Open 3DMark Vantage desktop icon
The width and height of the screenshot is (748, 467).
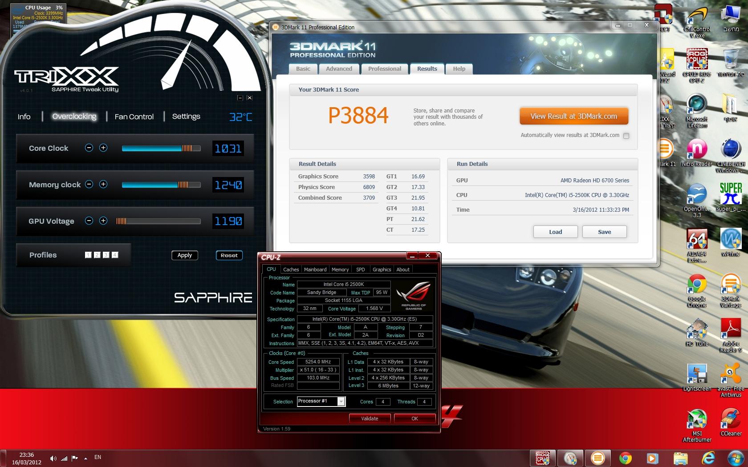click(x=731, y=290)
